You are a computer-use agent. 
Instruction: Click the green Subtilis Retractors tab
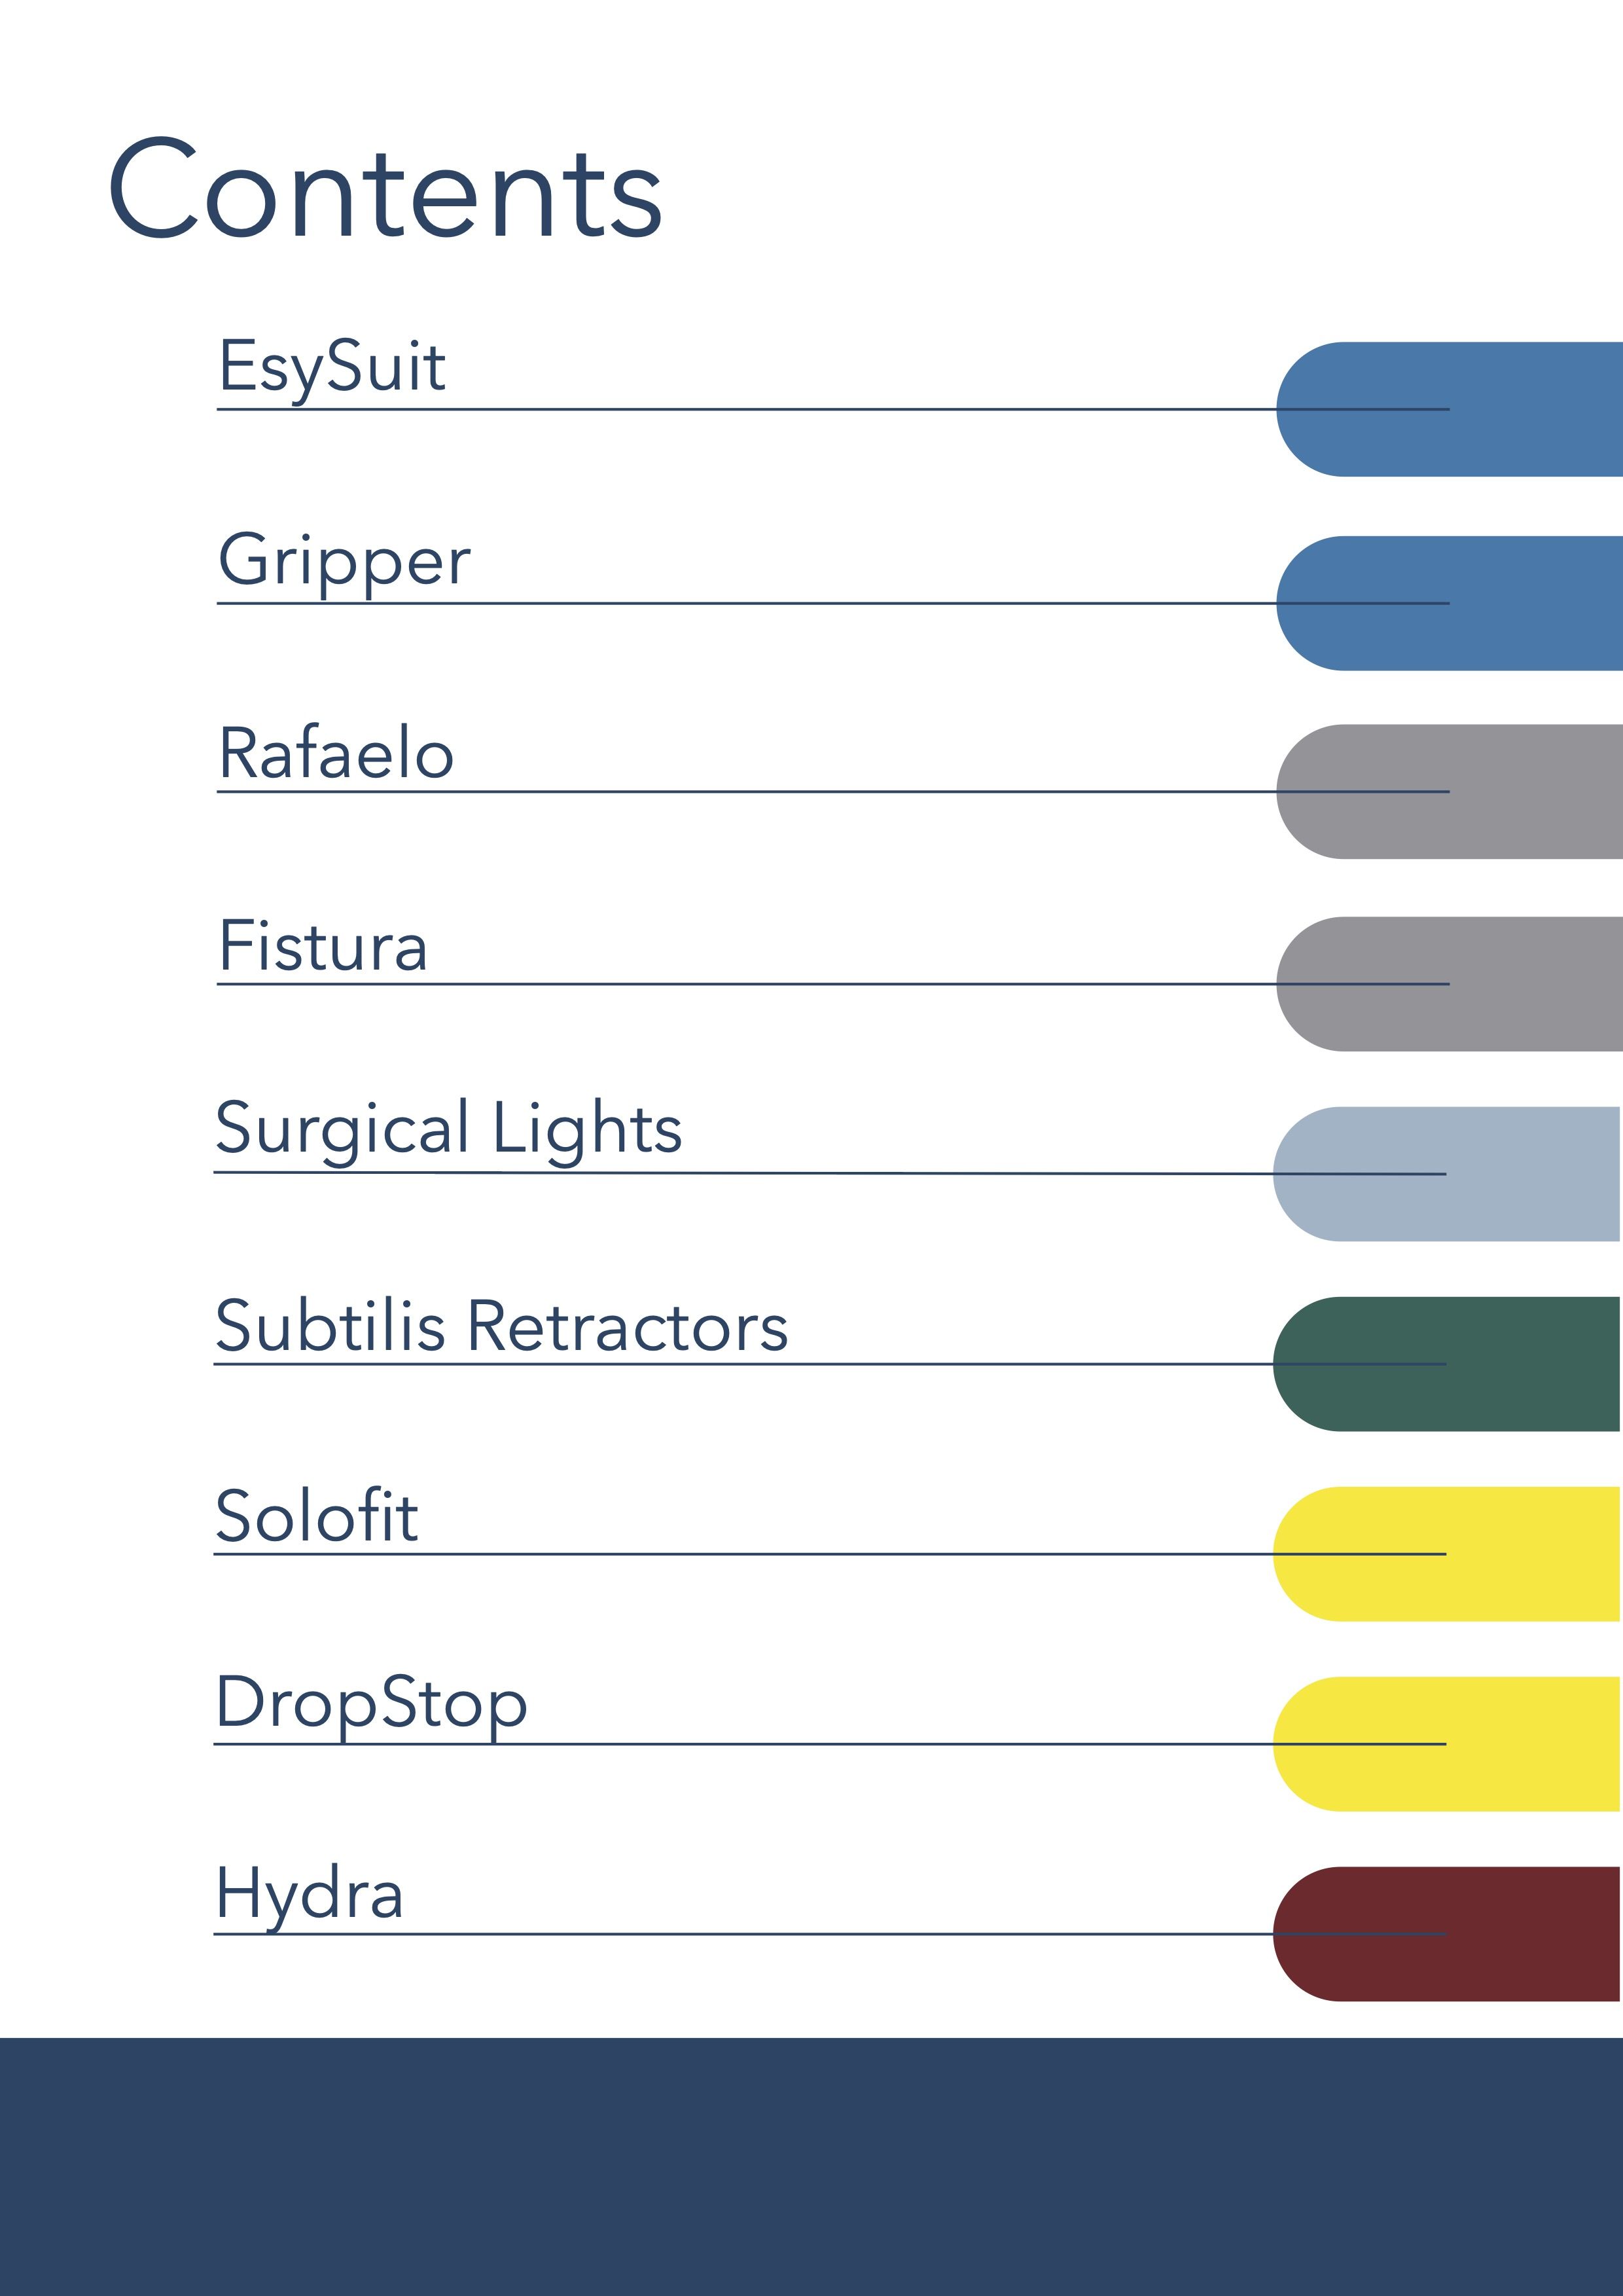[x=1446, y=1364]
